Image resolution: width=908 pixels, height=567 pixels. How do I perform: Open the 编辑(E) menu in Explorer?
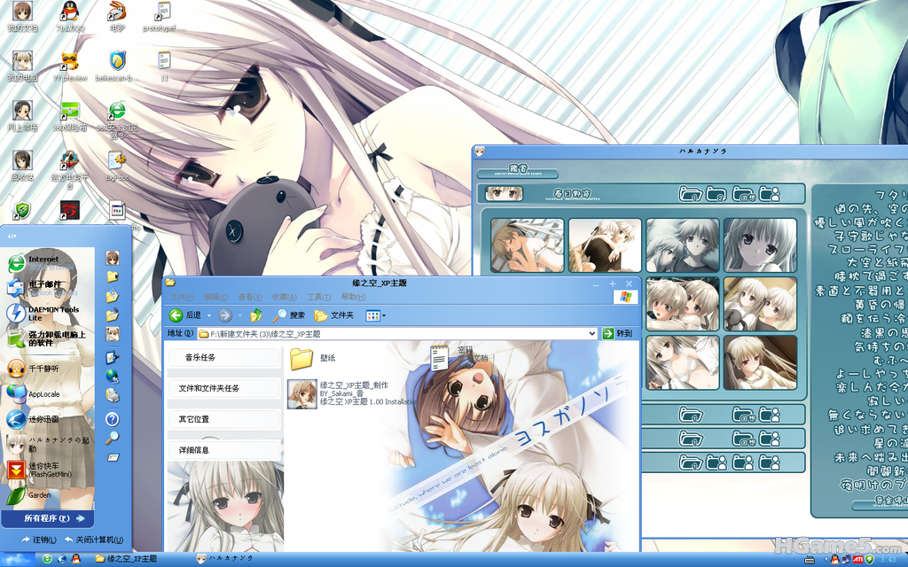click(x=215, y=297)
